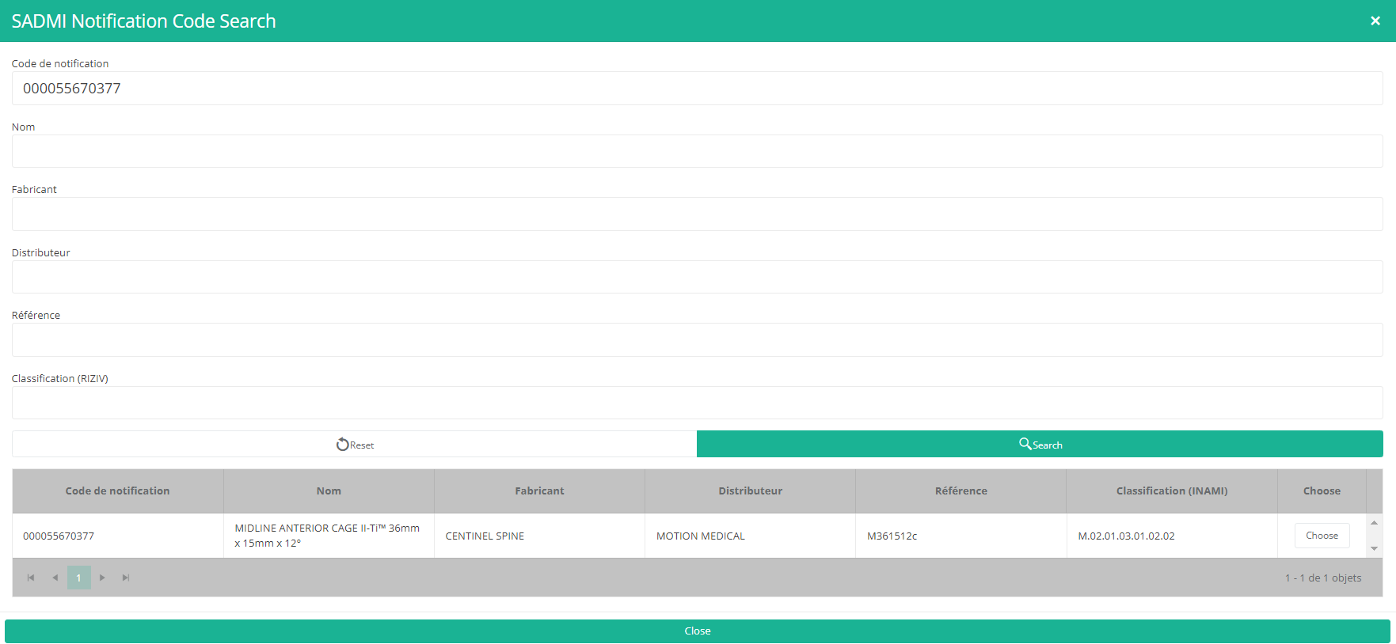Screen dimensions: 1396x644
Task: Sort by Fabricant column header
Action: pos(539,491)
